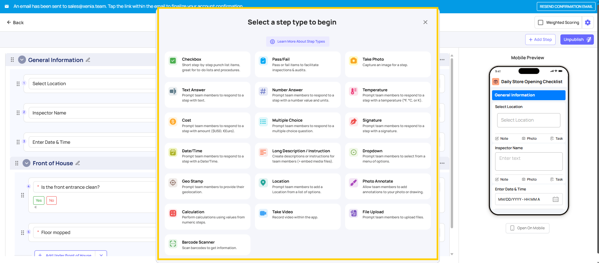Collapse the General Information section
Viewport: 599px width, 263px height.
[x=22, y=60]
